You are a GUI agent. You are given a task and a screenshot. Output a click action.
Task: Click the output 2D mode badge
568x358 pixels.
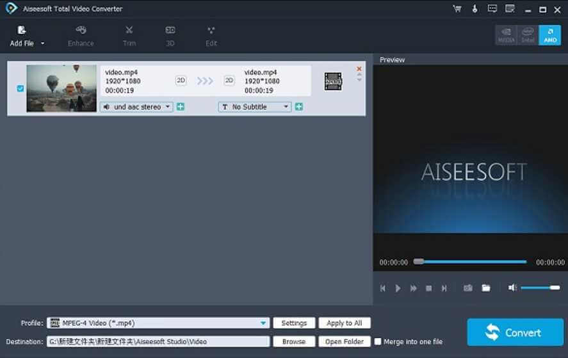[229, 80]
